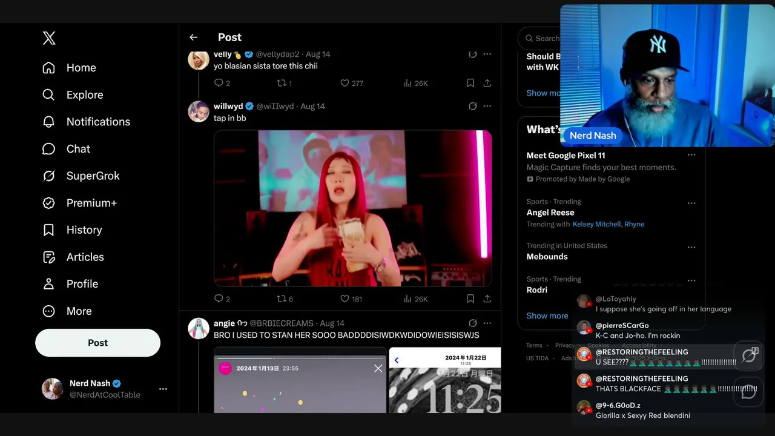
Task: Click the @NerdAtCoolTable handle
Action: 105,395
